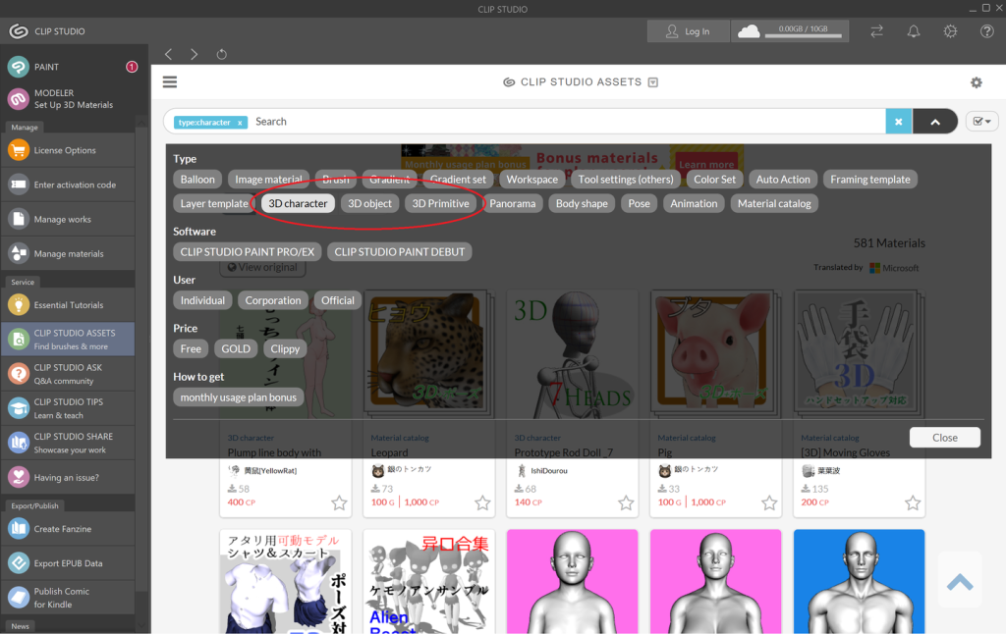Toggle the Balloon type filter
Image resolution: width=1006 pixels, height=634 pixels.
tap(197, 180)
